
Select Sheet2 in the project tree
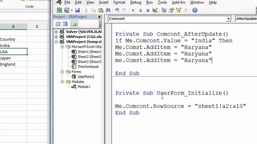coord(89,57)
